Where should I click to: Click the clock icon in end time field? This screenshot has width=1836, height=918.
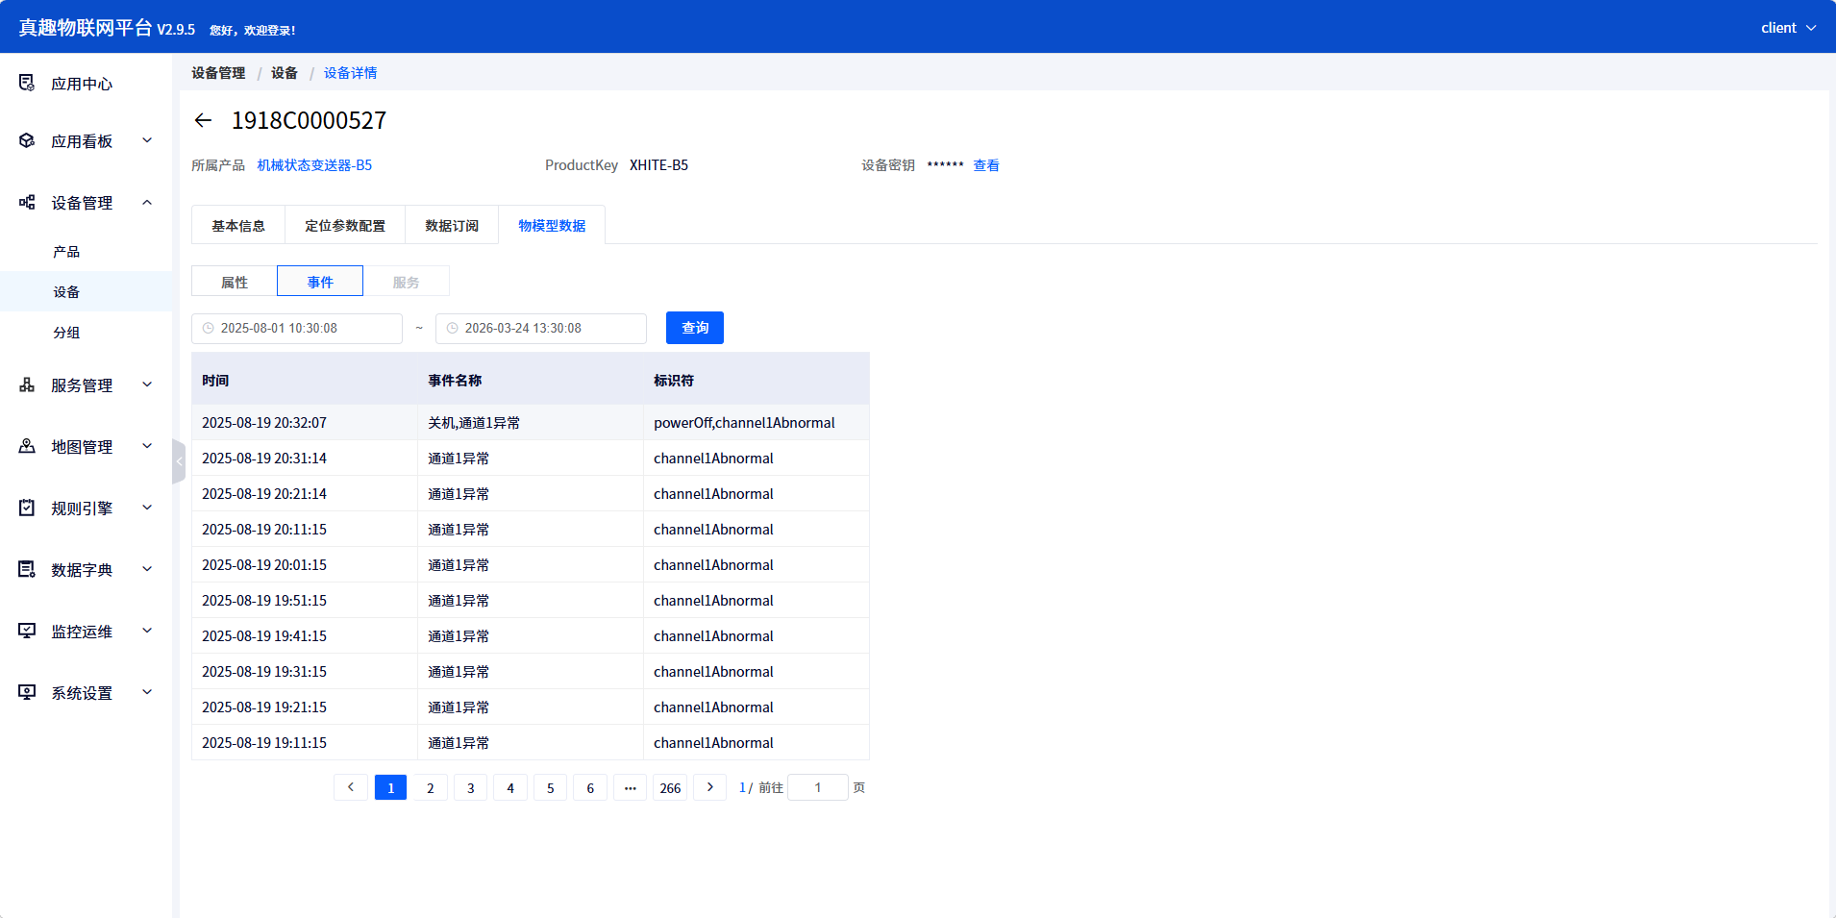tap(453, 328)
